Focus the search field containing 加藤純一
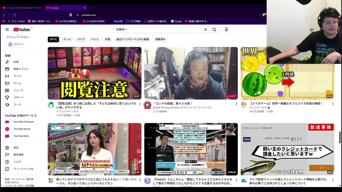Image resolution: width=342 pixels, height=192 pixels. click(x=159, y=30)
